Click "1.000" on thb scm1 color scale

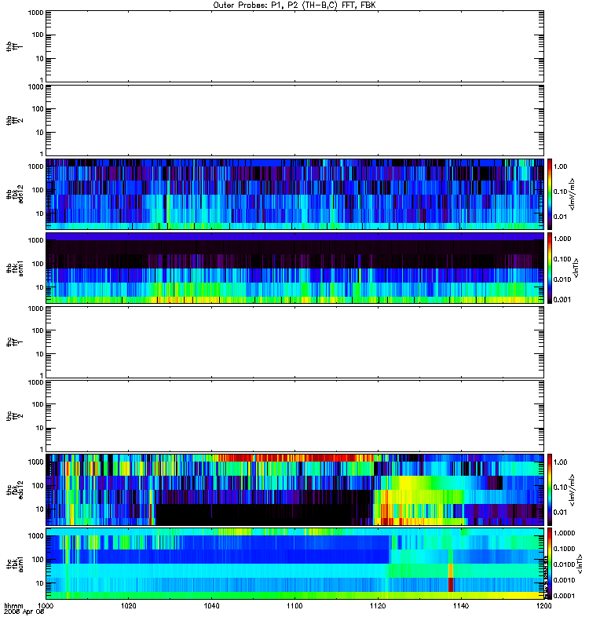(x=562, y=239)
